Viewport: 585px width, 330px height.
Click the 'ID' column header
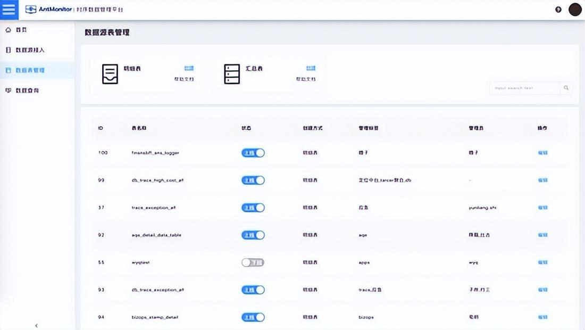(101, 128)
